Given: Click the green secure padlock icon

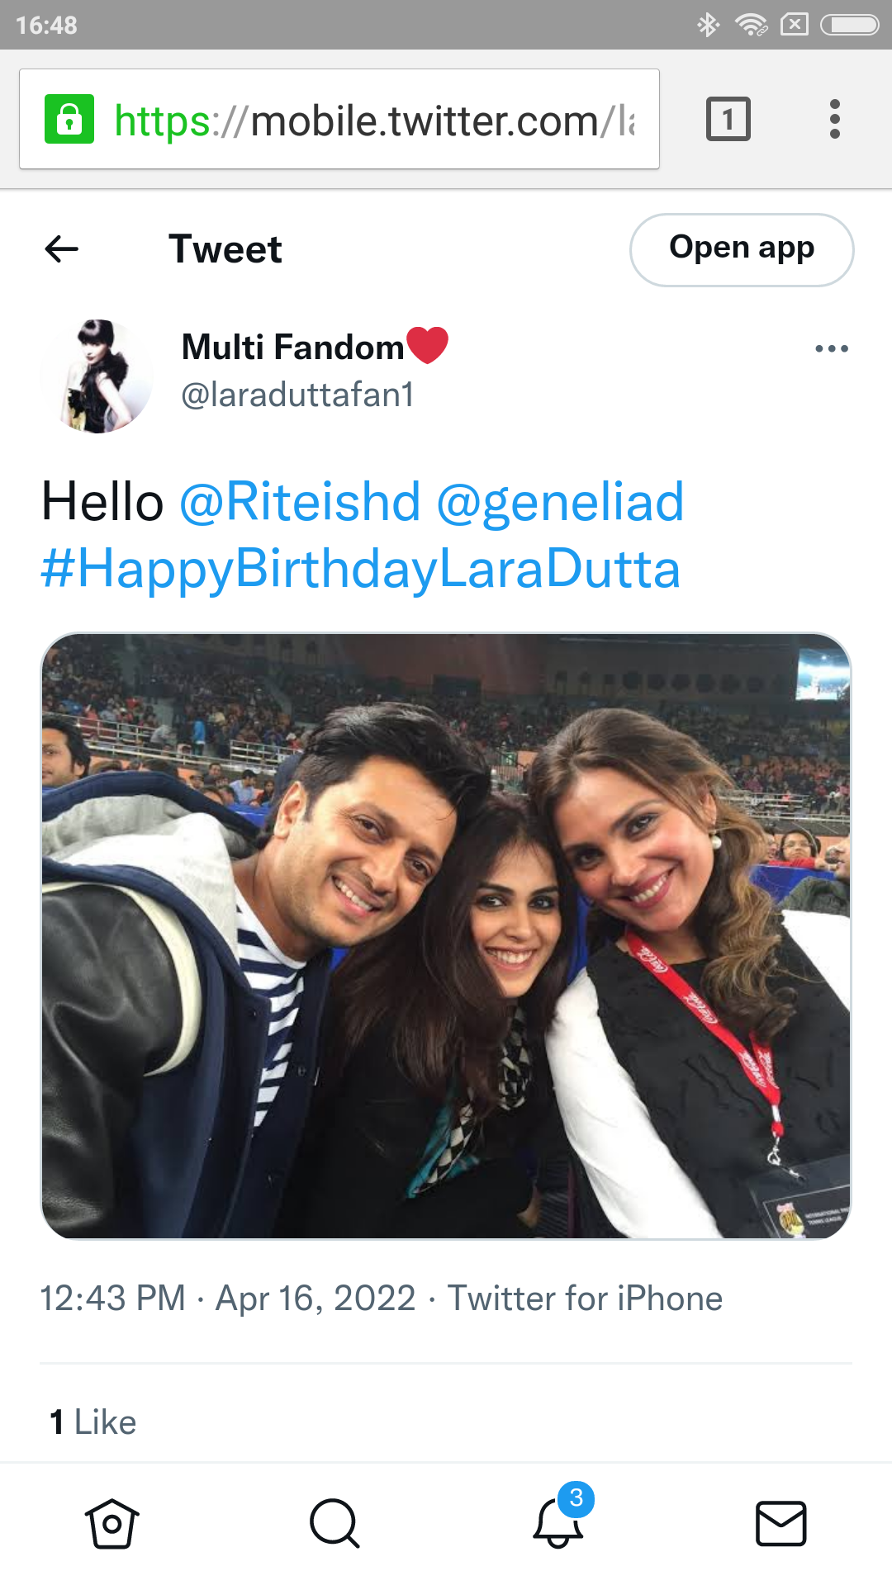Looking at the screenshot, I should coord(69,119).
